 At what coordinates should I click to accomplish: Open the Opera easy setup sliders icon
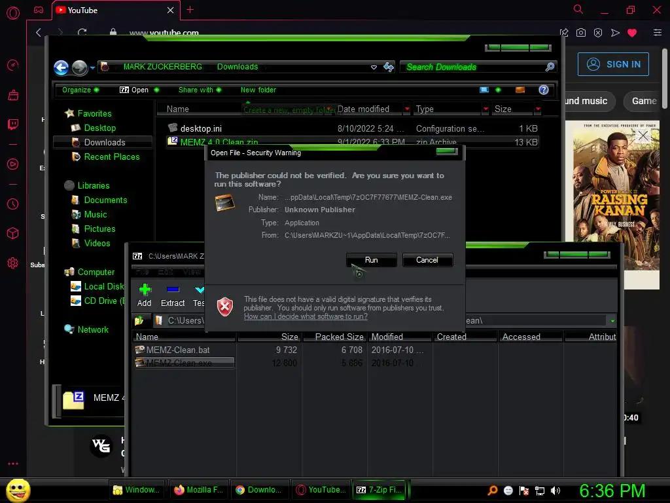click(657, 33)
